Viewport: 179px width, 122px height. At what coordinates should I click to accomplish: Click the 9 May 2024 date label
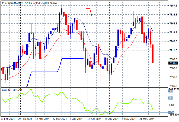pos(129,119)
